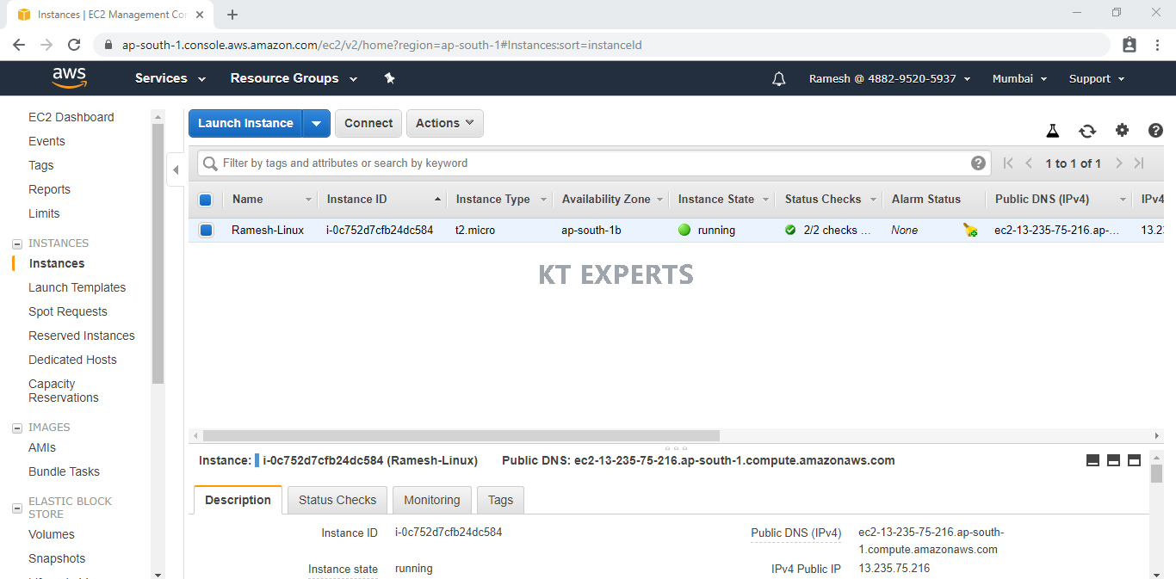Screen dimensions: 1176x579
Task: Click the sidebar vertical scrollbar
Action: click(158, 254)
